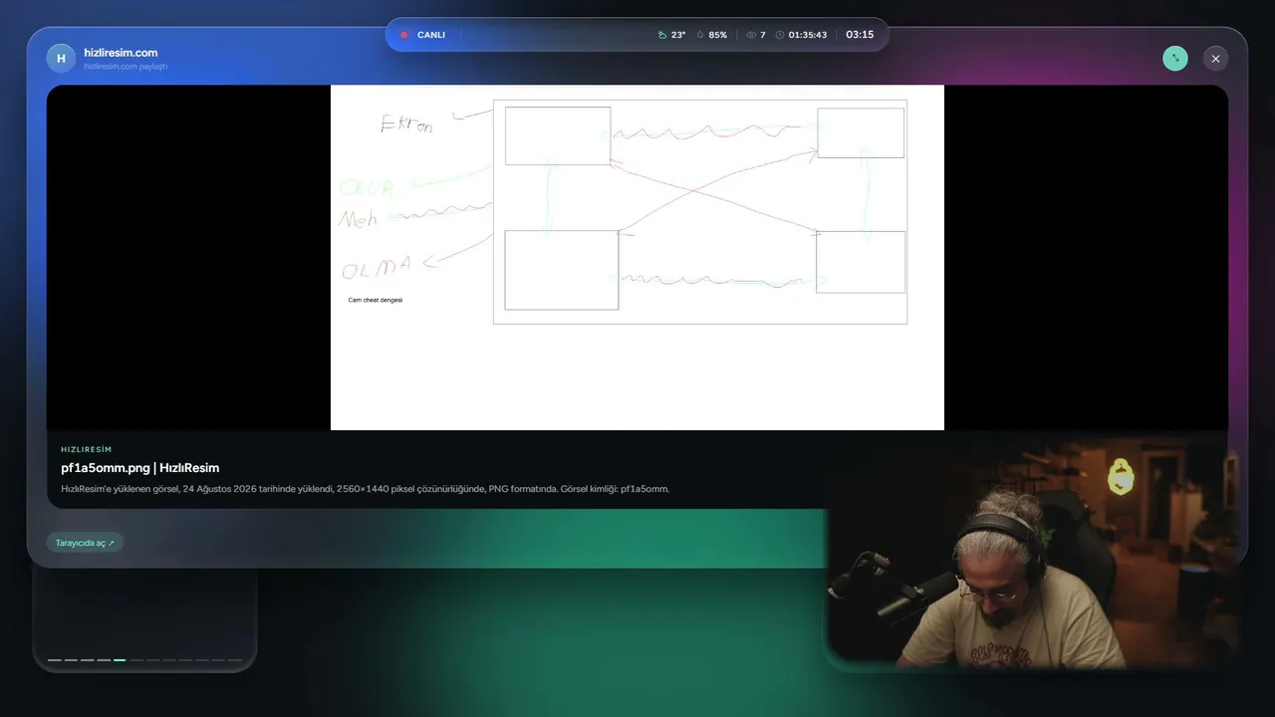Click the "Cam cheat dengesi" caption in image
1275x717 pixels.
pyautogui.click(x=376, y=300)
